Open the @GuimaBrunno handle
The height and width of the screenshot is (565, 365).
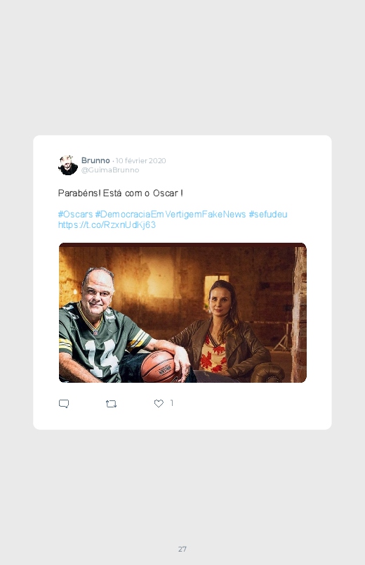(110, 170)
